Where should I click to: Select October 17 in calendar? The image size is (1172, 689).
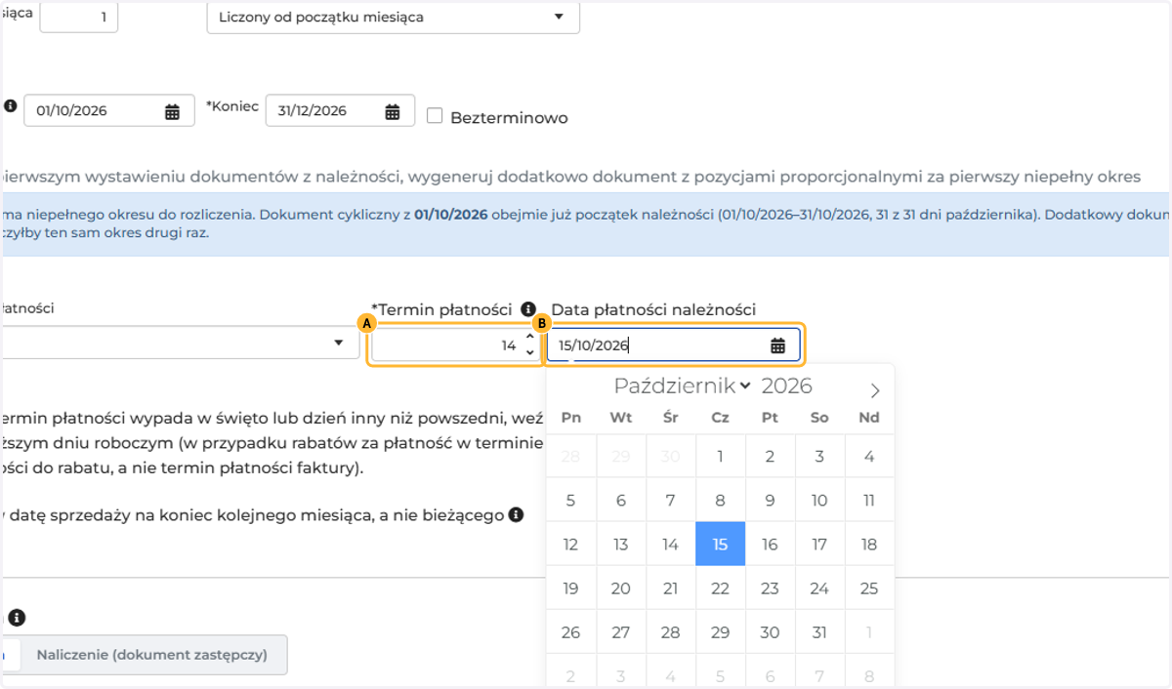(819, 544)
